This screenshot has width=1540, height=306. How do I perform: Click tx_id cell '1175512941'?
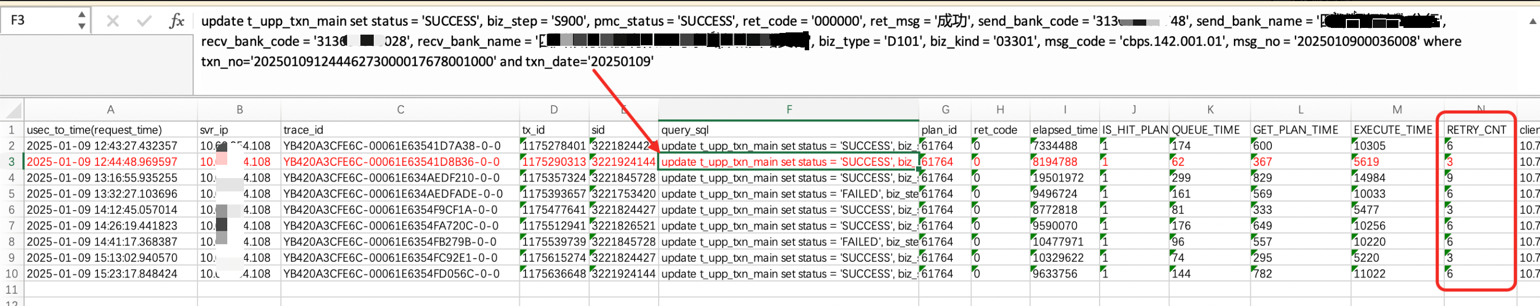pyautogui.click(x=554, y=226)
